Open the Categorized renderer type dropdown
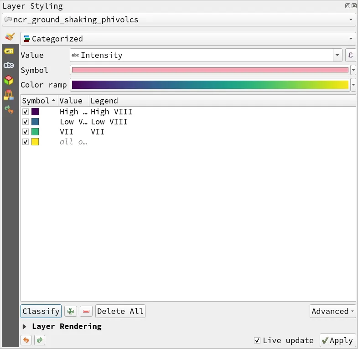 tap(188, 39)
